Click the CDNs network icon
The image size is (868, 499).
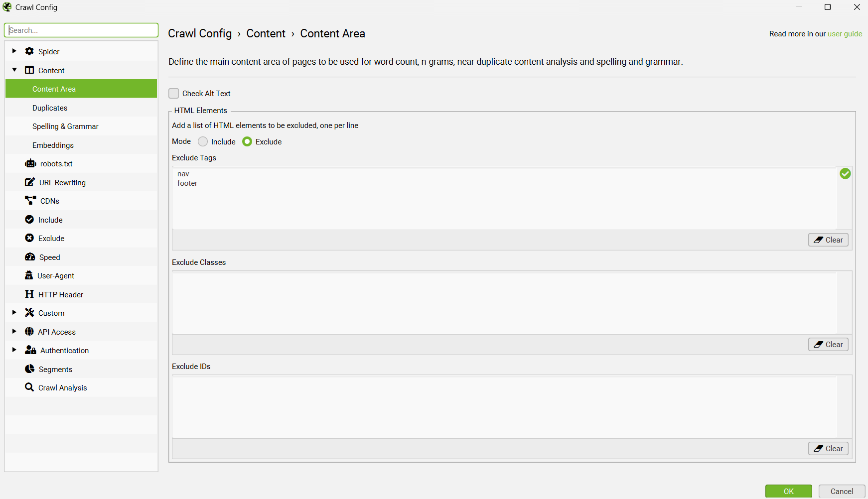30,201
